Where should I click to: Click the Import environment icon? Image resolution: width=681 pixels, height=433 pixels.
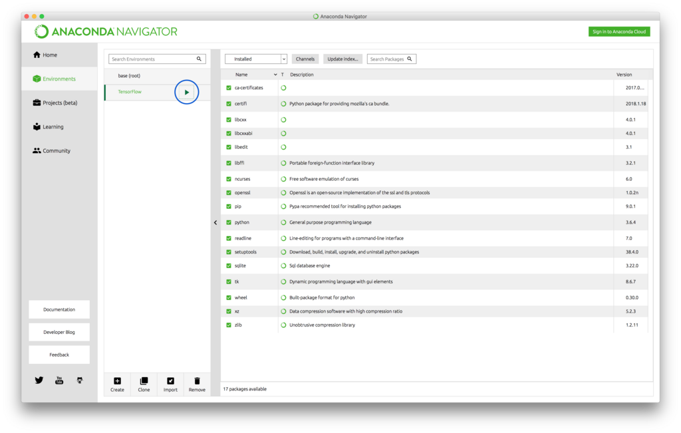tap(170, 381)
